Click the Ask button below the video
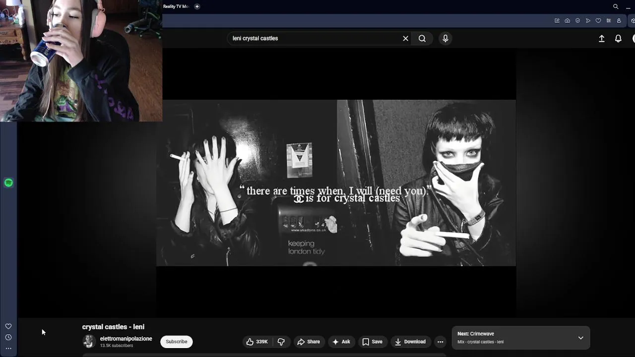Viewport: 635px width, 357px height. point(341,342)
